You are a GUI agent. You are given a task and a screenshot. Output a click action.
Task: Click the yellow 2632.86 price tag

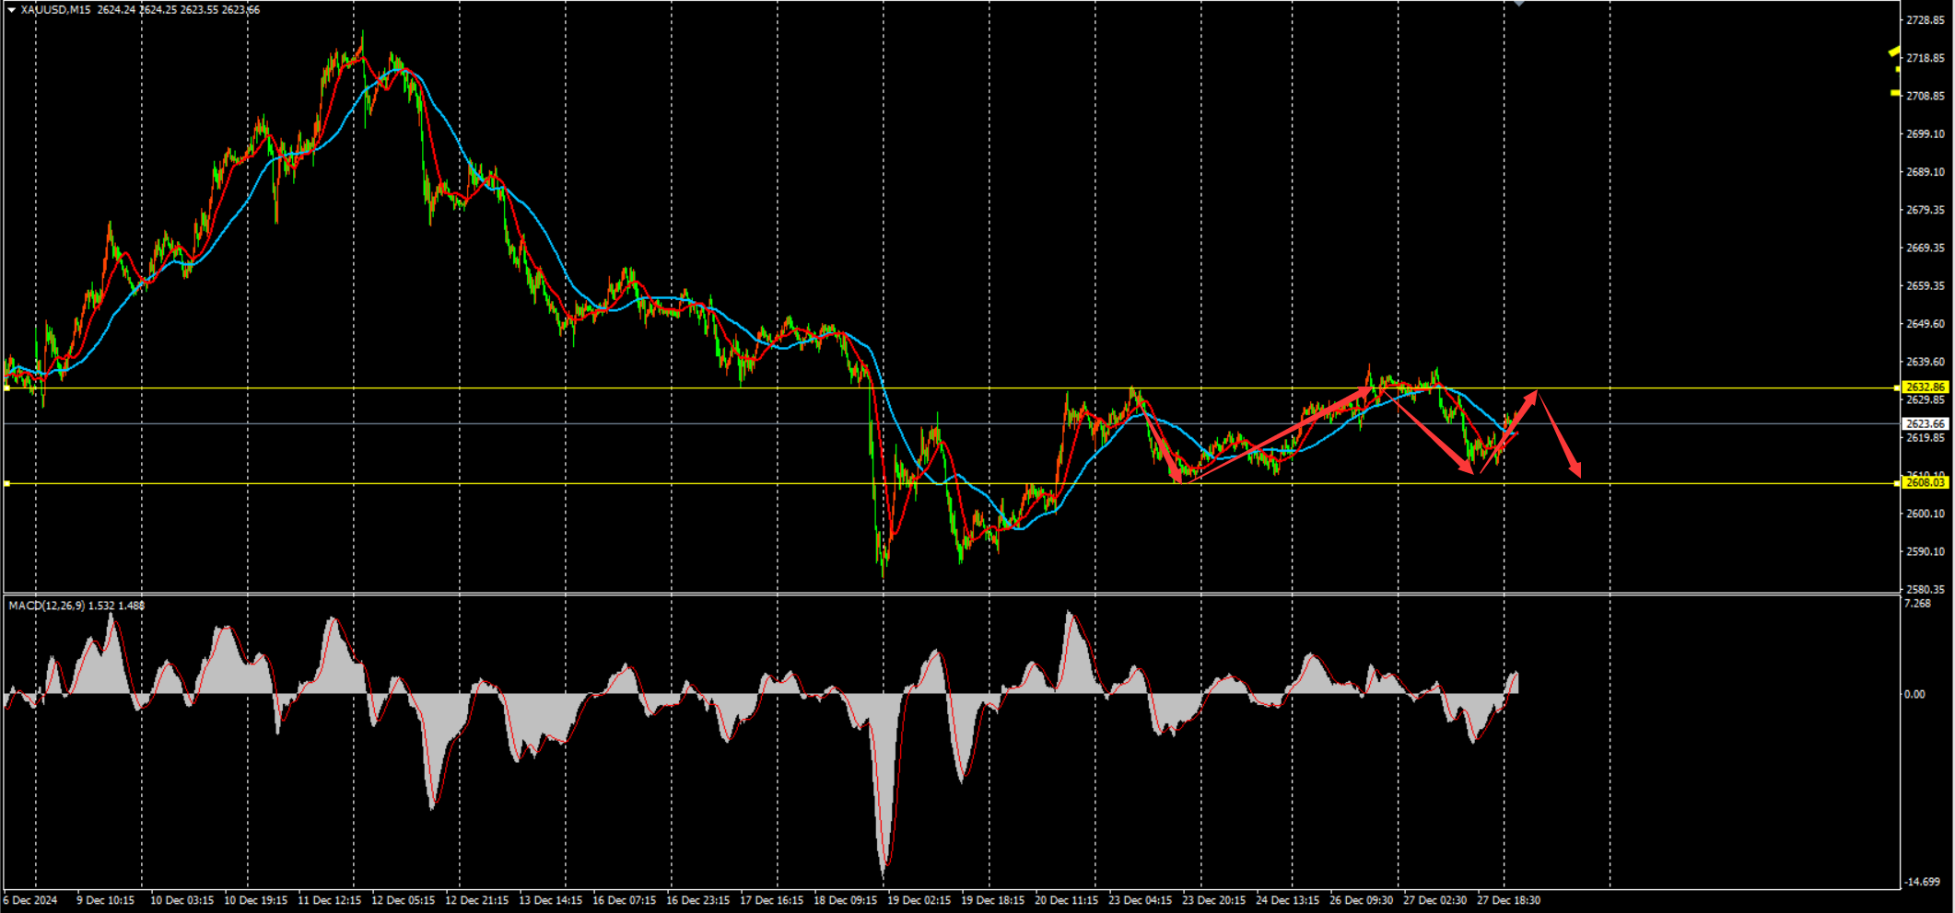[1926, 387]
